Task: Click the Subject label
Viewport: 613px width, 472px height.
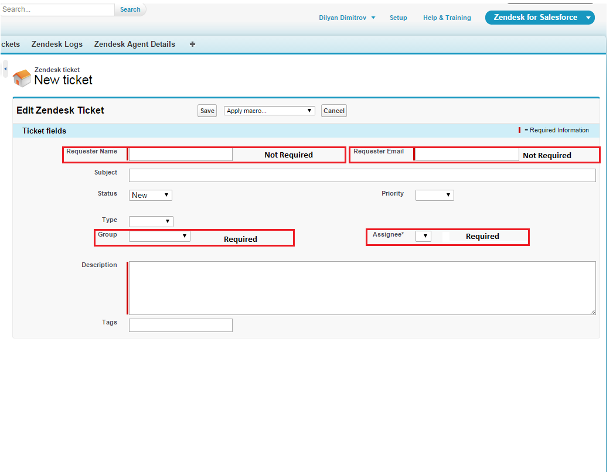Action: coord(105,172)
